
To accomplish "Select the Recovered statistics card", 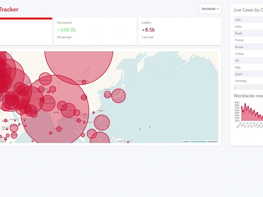I will (x=95, y=32).
